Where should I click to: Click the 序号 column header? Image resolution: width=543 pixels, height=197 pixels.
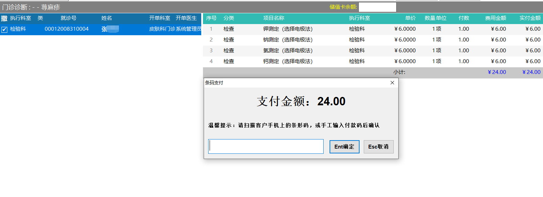[211, 18]
